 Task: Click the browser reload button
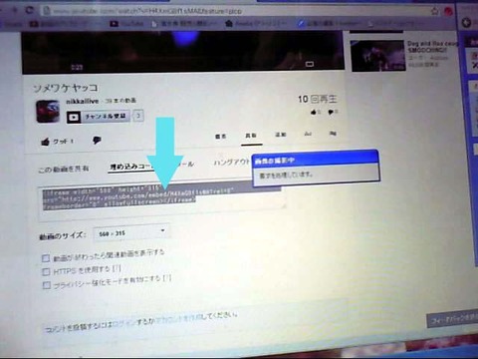(x=30, y=10)
